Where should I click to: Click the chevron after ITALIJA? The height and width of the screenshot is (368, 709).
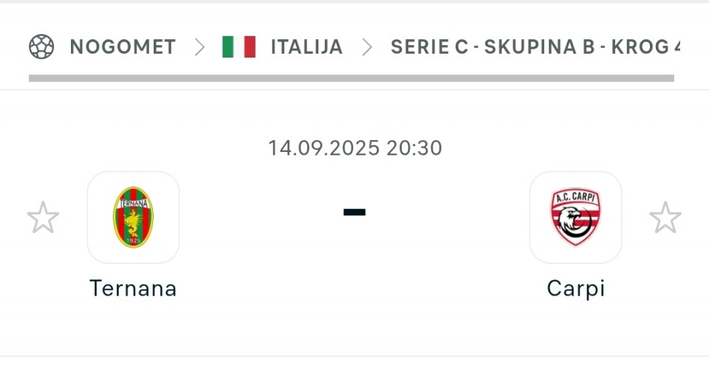click(367, 47)
